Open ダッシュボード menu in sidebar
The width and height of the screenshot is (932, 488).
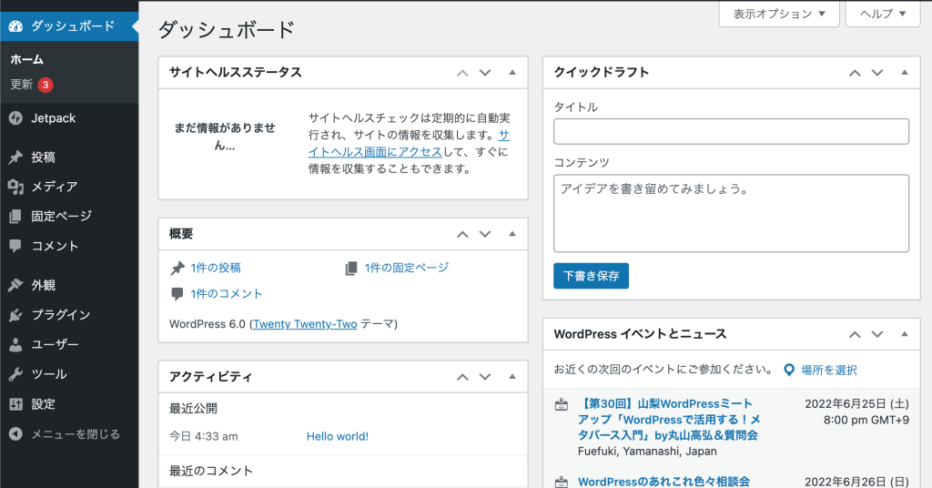(69, 26)
